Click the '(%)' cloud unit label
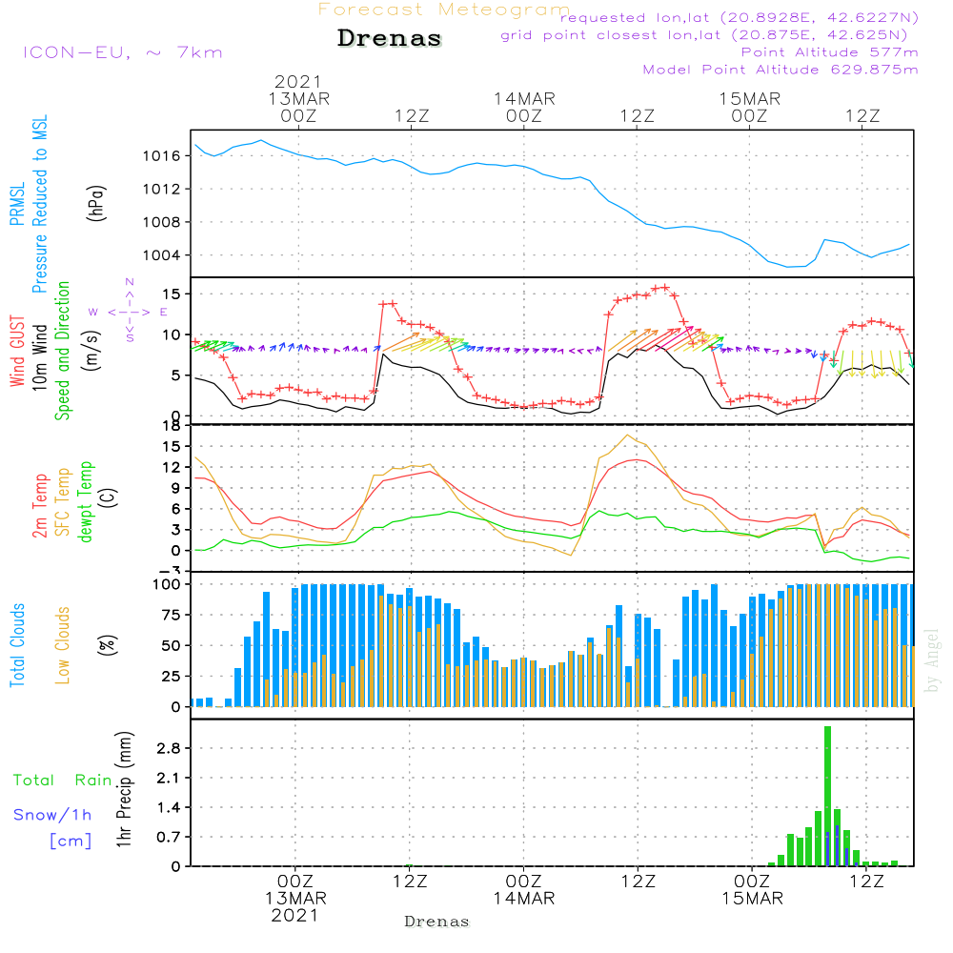 pos(107,645)
